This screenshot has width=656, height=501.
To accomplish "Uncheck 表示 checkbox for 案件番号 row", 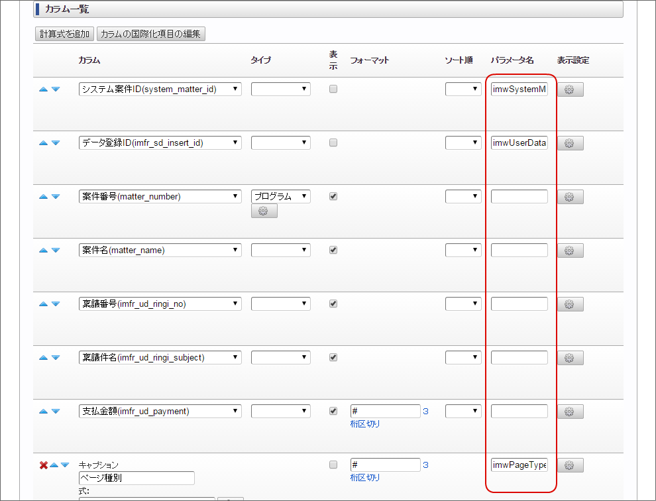I will pyautogui.click(x=333, y=195).
